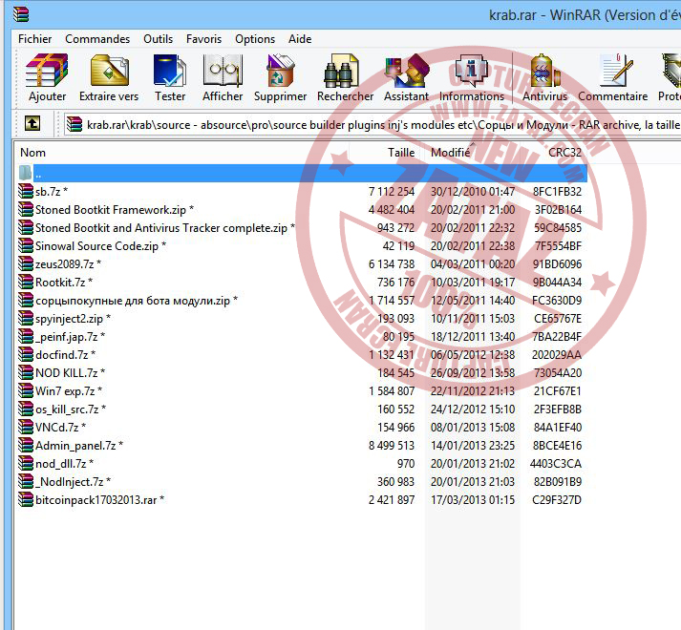The width and height of the screenshot is (681, 630).
Task: Click CRC32 value 2F3EFB8B
Action: [558, 409]
